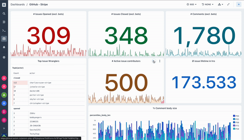Viewport: 244px width, 140px height.
Task: Click the Ø issue lifetime in hrs title
Action: click(203, 61)
